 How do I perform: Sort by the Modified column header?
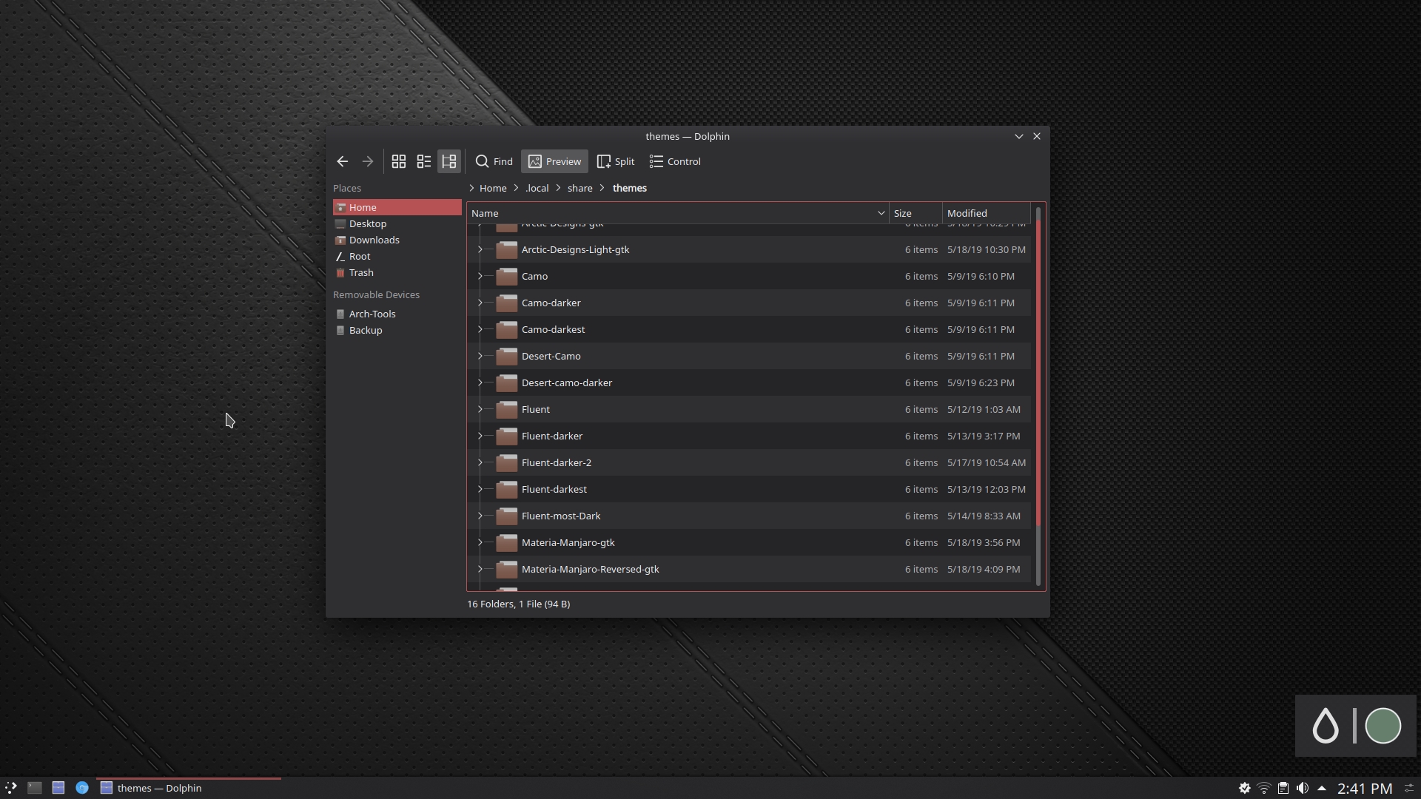(986, 213)
